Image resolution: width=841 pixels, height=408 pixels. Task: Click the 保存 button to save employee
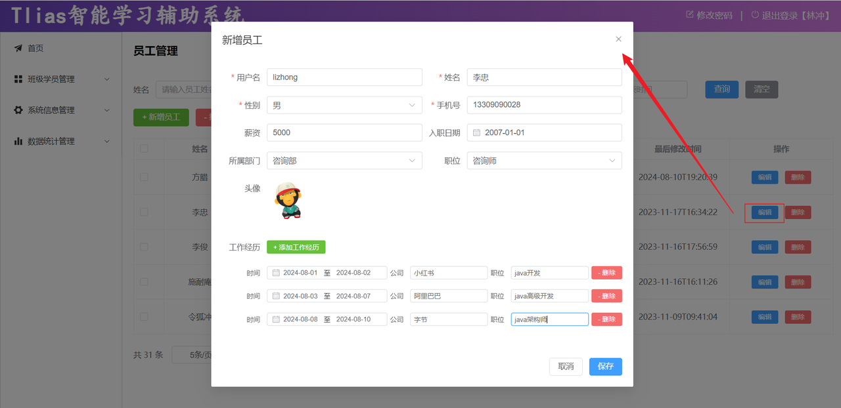[x=604, y=367]
